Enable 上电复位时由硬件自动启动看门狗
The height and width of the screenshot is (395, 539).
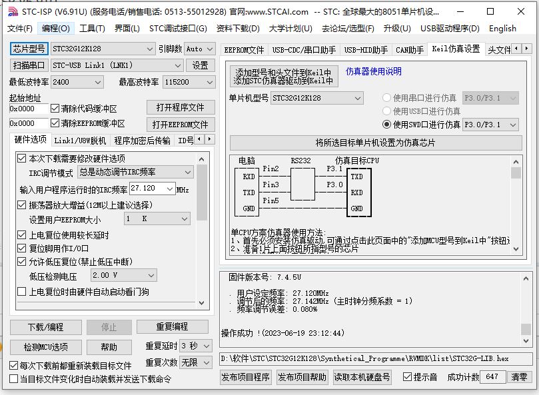coord(22,292)
